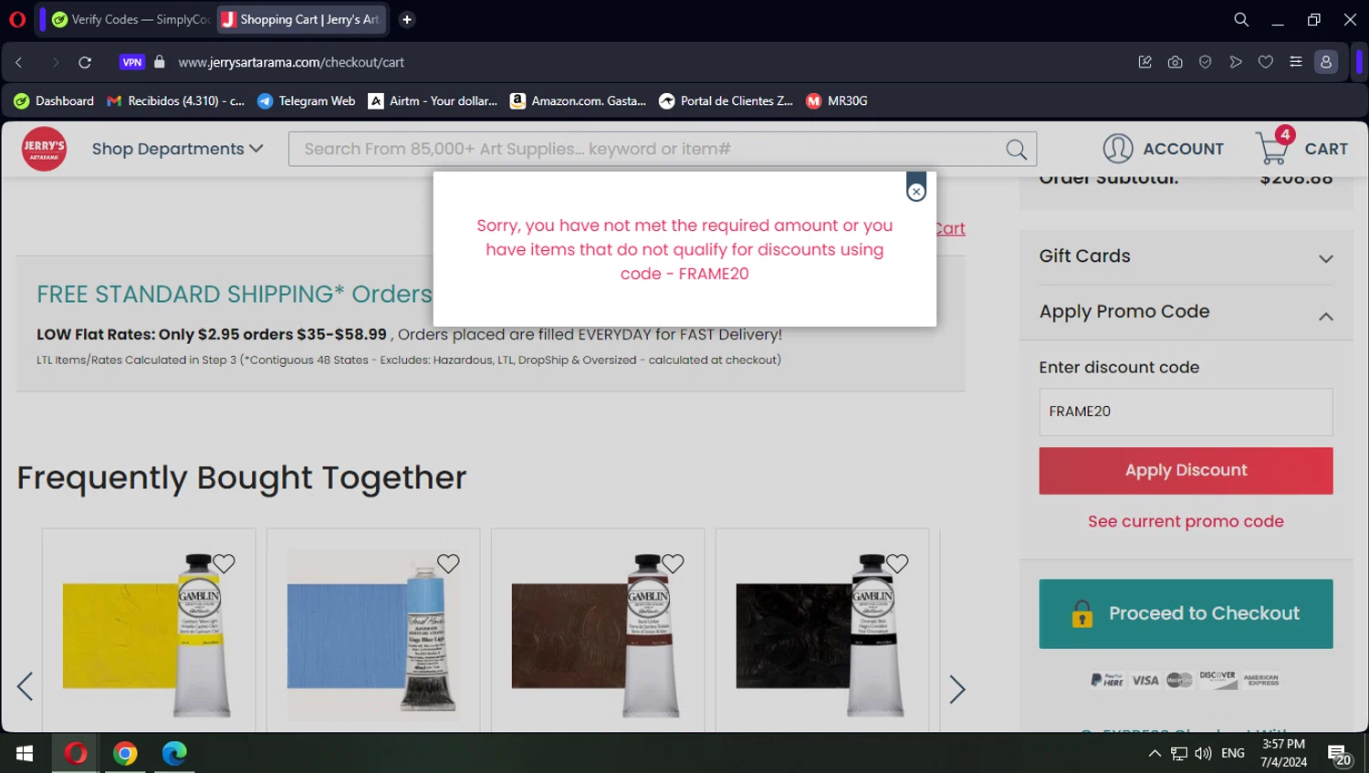Click the send flow arrow icon
1369x773 pixels.
1236,62
